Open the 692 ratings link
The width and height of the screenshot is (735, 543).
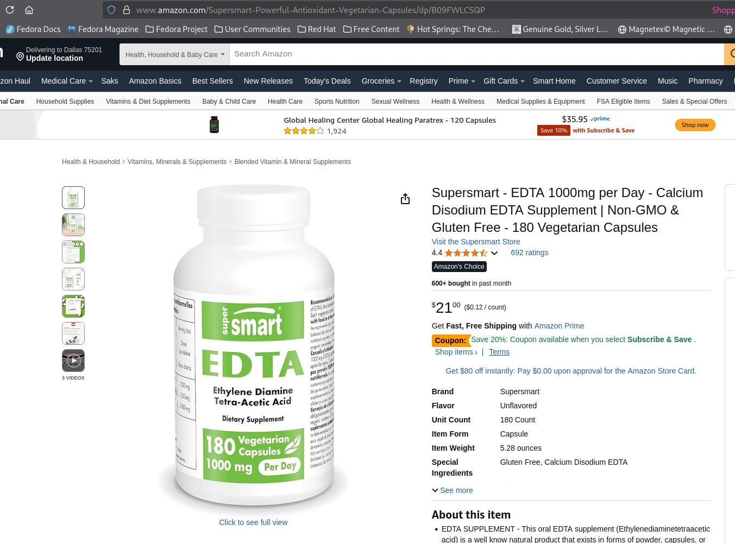coord(530,252)
